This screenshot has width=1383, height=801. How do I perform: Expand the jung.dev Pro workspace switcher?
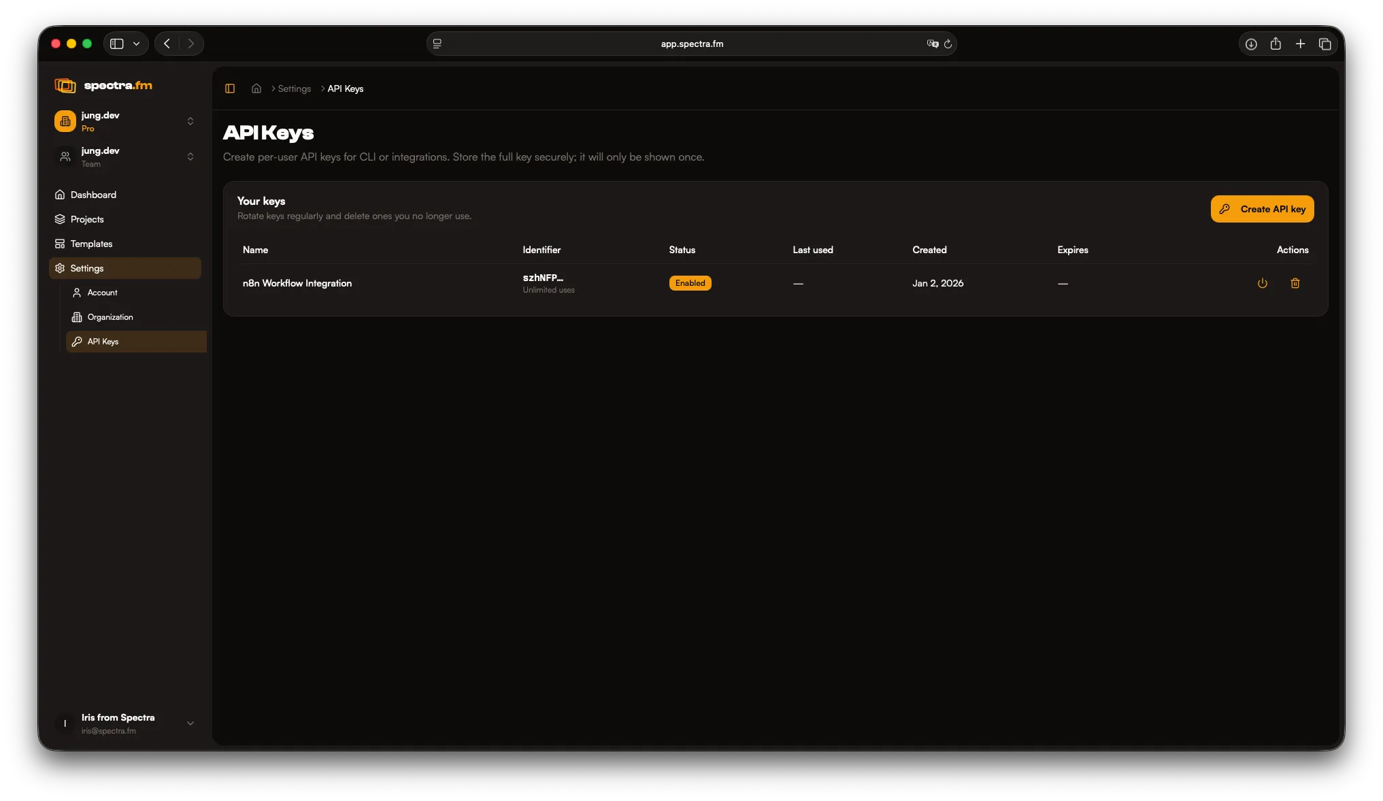click(190, 121)
